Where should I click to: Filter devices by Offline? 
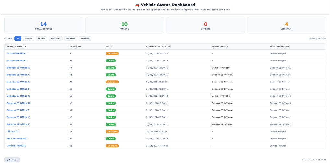41,38
